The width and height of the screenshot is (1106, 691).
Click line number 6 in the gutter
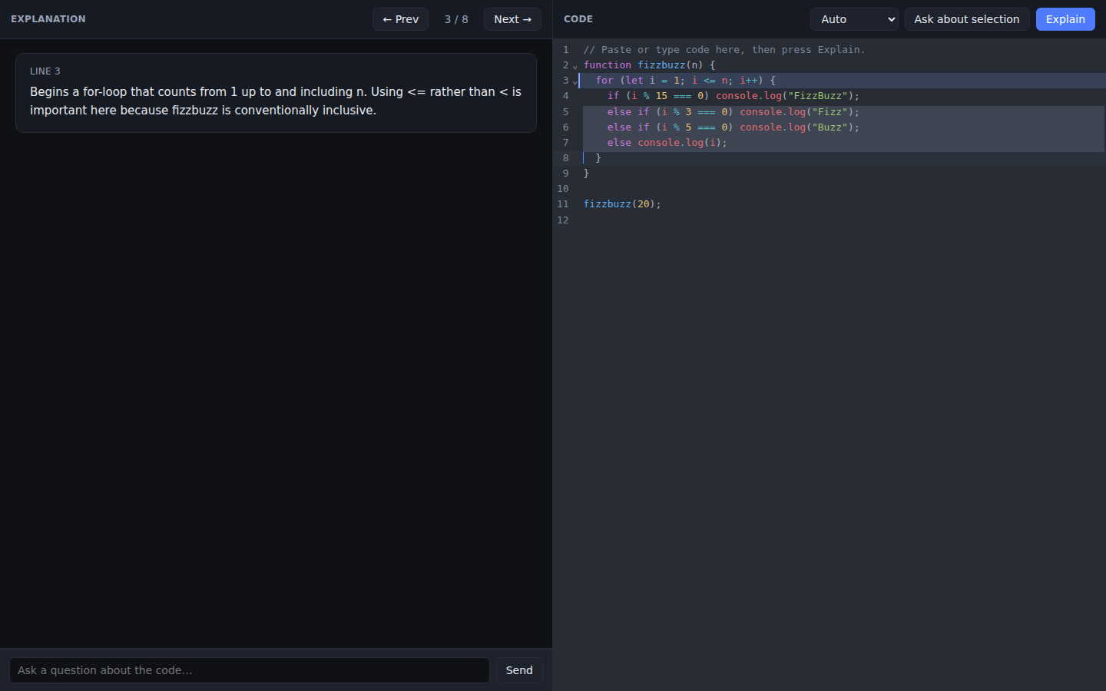tap(566, 127)
